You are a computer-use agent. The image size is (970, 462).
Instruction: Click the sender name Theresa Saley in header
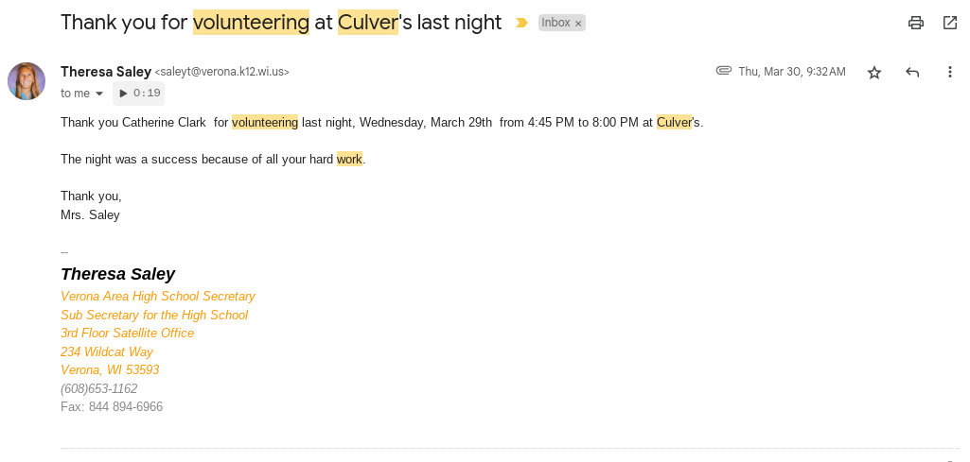click(105, 71)
